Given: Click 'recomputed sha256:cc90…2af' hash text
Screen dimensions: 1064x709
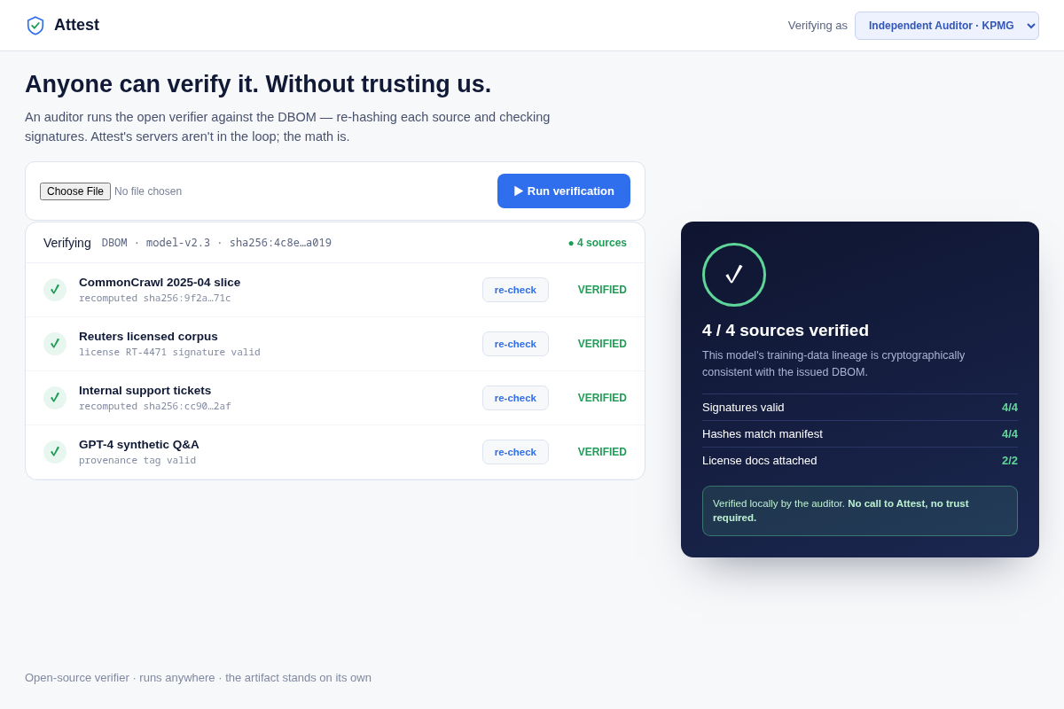Looking at the screenshot, I should (155, 407).
